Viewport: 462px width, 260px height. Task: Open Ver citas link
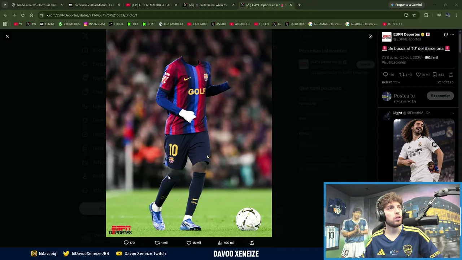[x=445, y=82]
